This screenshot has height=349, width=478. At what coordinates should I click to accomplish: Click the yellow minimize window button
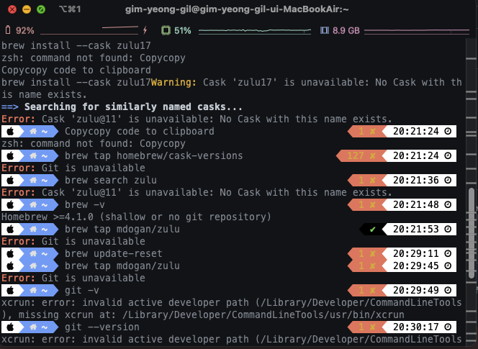(27, 9)
